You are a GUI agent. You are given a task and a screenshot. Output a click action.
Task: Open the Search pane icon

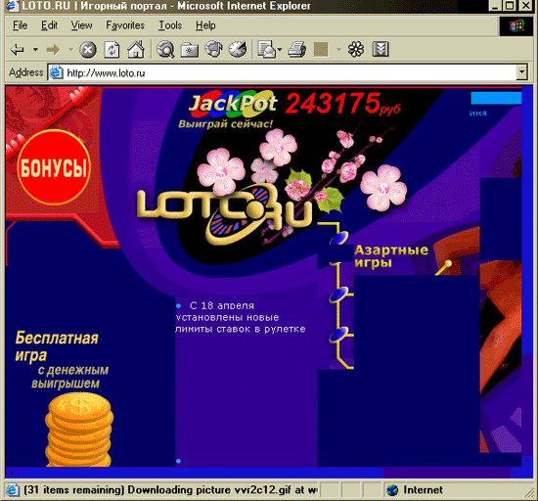tap(165, 49)
